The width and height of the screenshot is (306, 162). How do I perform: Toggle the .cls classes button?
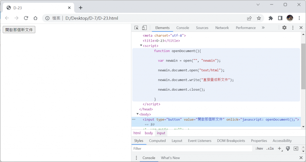click(x=270, y=149)
